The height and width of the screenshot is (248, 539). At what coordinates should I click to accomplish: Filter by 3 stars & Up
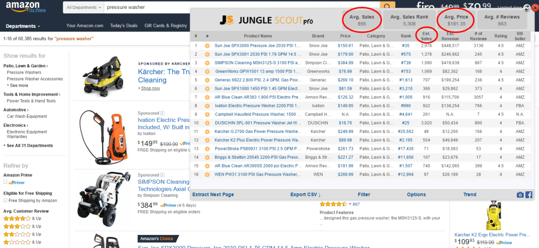(x=22, y=226)
